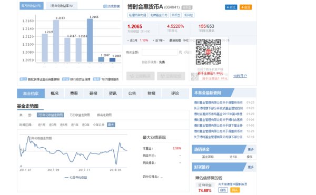Screen dimensions: 316x195
Task: Click the 1.2163 bar in chart
Action: 56,41
